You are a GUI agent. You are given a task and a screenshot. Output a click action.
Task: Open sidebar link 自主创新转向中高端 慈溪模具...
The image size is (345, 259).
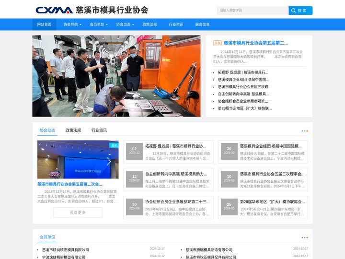pos(243,94)
